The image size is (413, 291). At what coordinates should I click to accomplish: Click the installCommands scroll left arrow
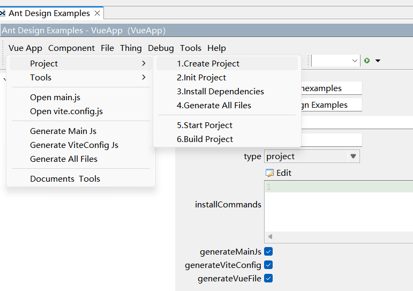(270, 236)
